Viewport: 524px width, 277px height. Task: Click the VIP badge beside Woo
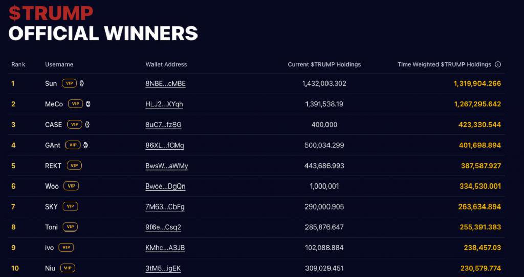coord(71,186)
